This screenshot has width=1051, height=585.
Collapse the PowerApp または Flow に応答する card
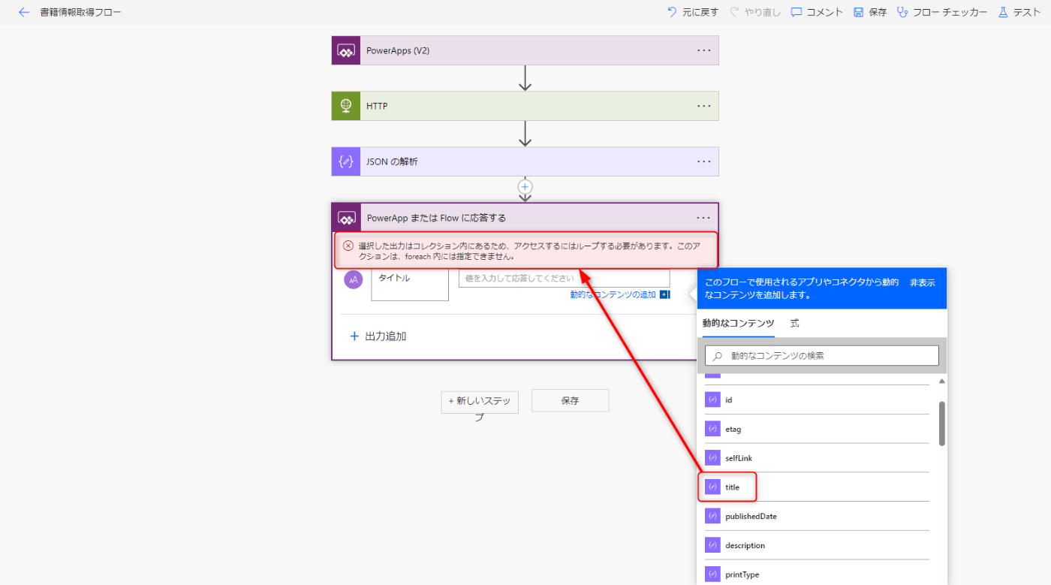pyautogui.click(x=525, y=218)
